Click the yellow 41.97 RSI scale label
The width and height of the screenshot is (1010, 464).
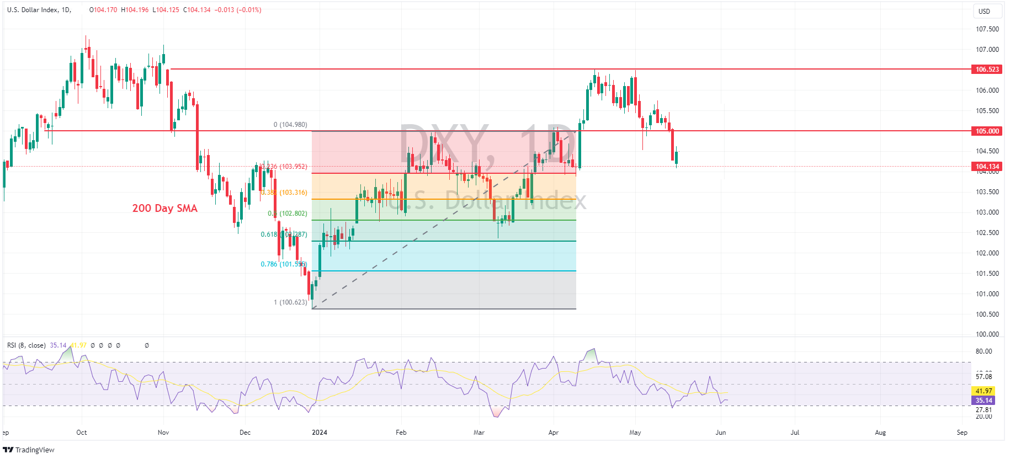click(984, 391)
